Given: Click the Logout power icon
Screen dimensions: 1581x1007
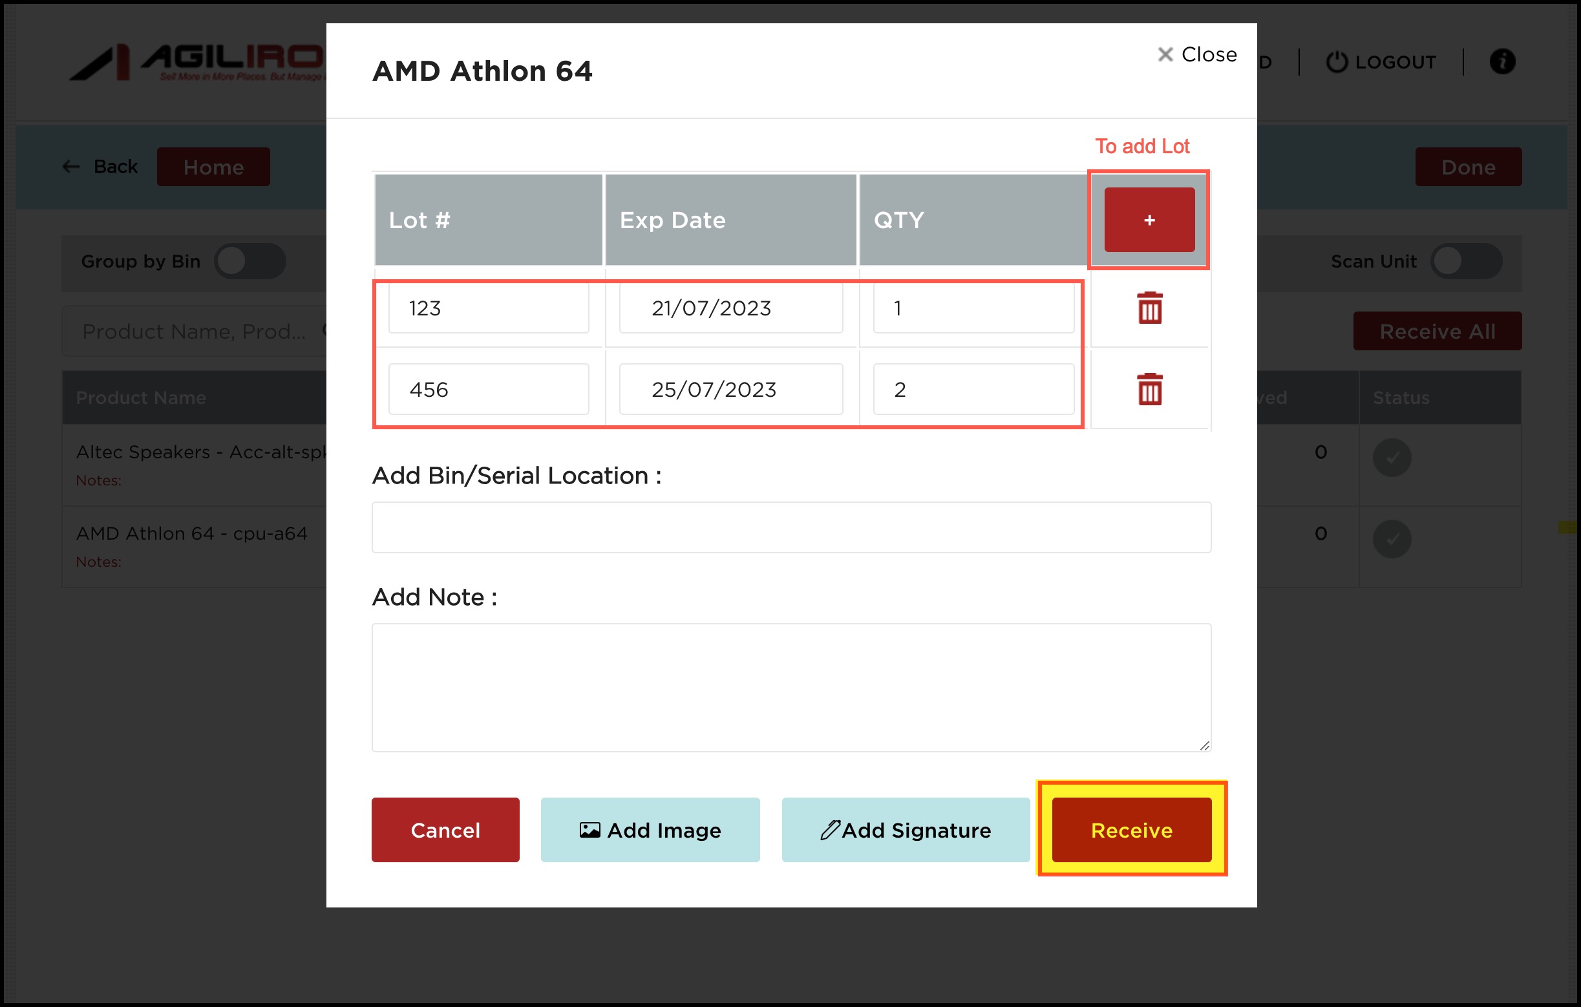Looking at the screenshot, I should pyautogui.click(x=1336, y=61).
